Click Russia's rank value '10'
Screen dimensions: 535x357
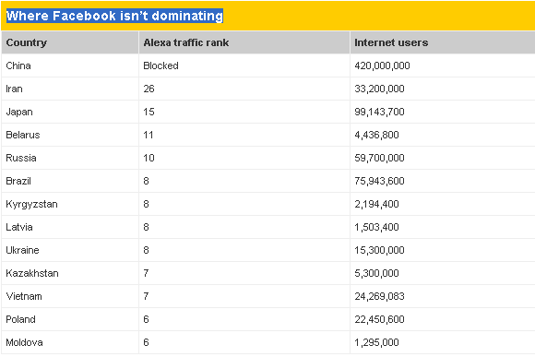pyautogui.click(x=149, y=158)
